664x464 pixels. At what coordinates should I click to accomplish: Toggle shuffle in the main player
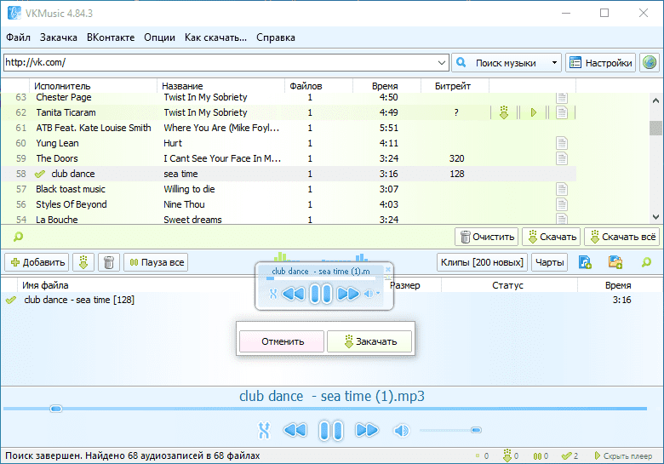point(264,431)
